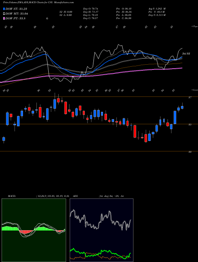The width and height of the screenshot is (198, 262).
Task: Click the 'Pre O: 36.13' value
Action: (x=124, y=9)
